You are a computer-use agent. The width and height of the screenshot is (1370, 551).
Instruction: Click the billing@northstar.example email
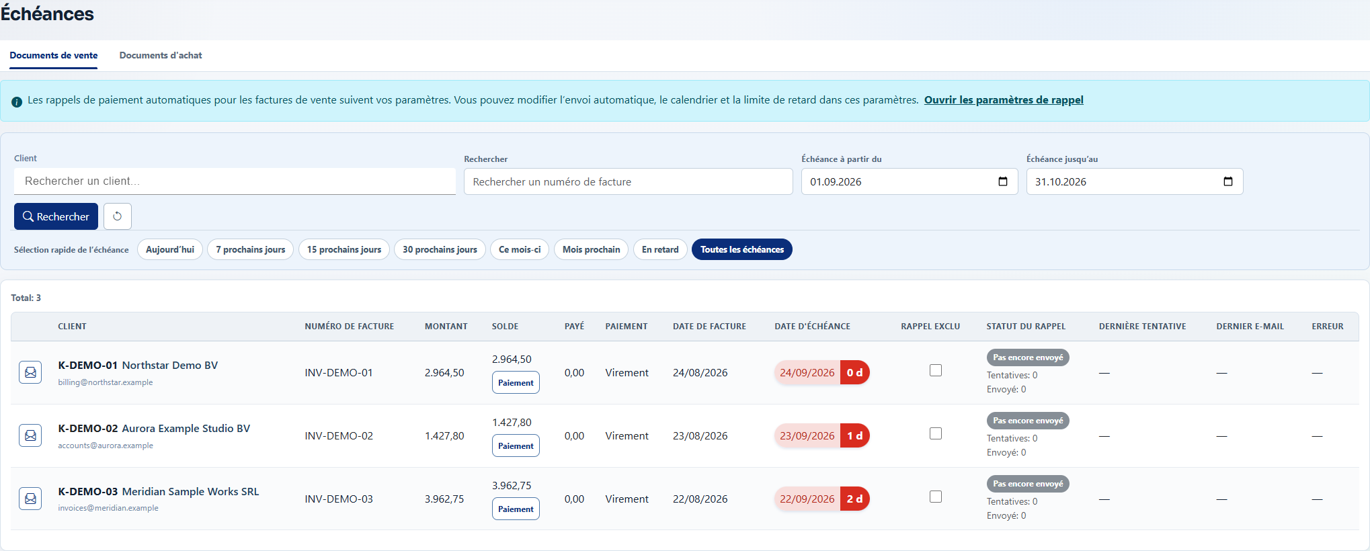(106, 382)
